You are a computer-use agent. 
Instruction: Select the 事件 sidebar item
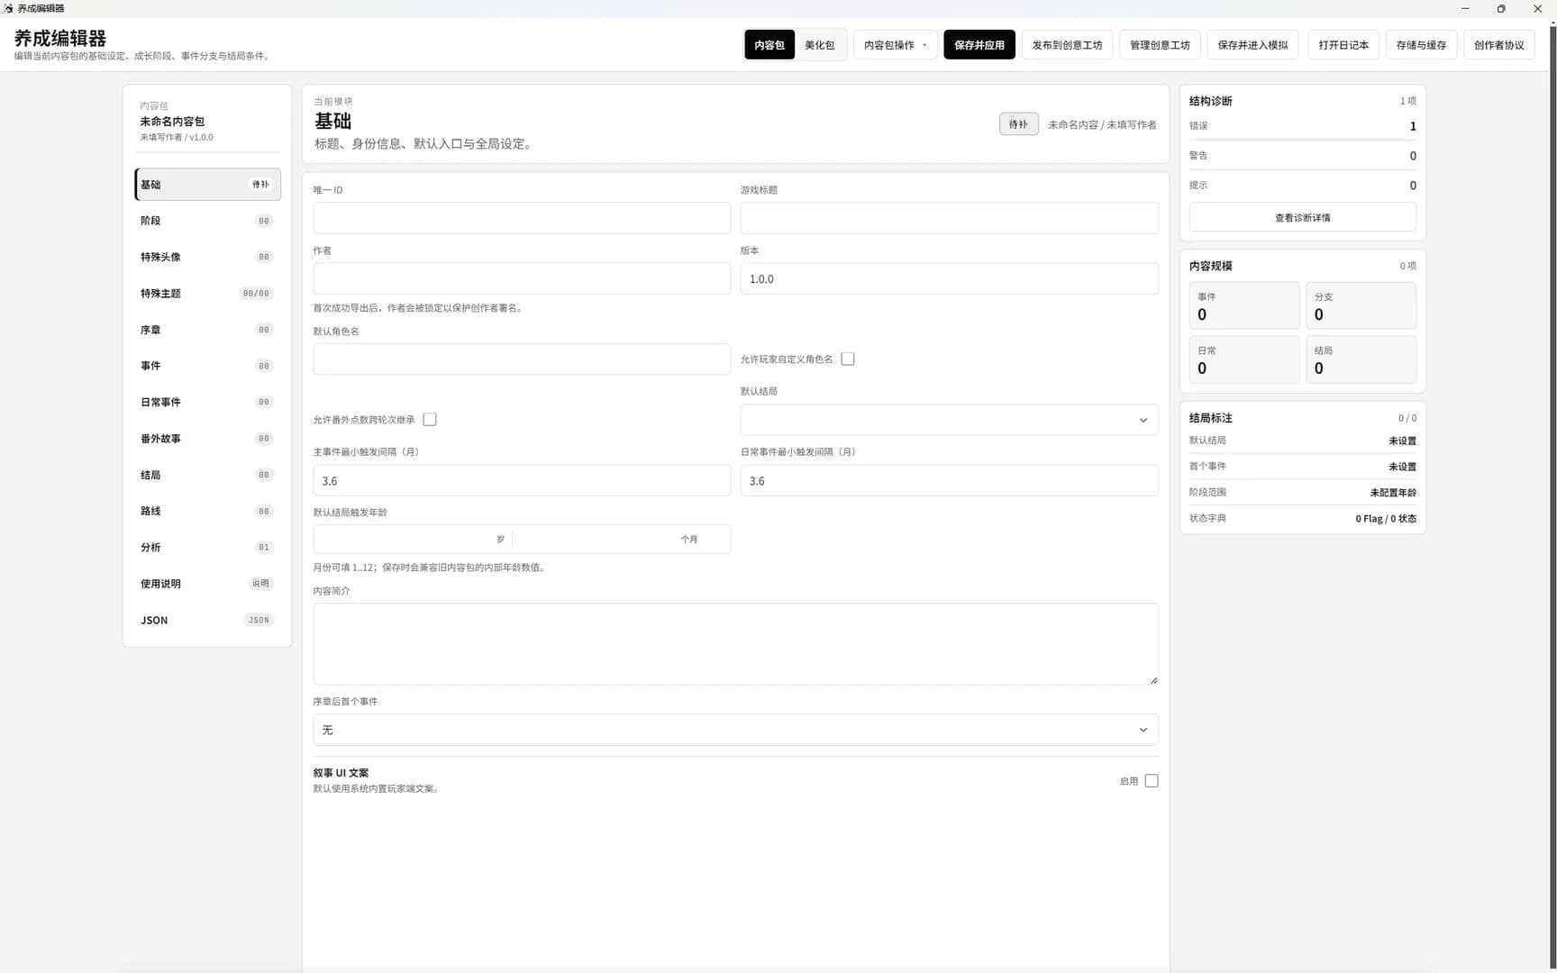pos(207,366)
